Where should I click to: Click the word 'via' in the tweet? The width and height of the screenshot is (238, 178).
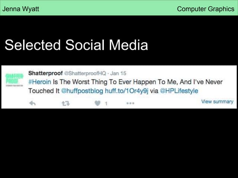(154, 91)
